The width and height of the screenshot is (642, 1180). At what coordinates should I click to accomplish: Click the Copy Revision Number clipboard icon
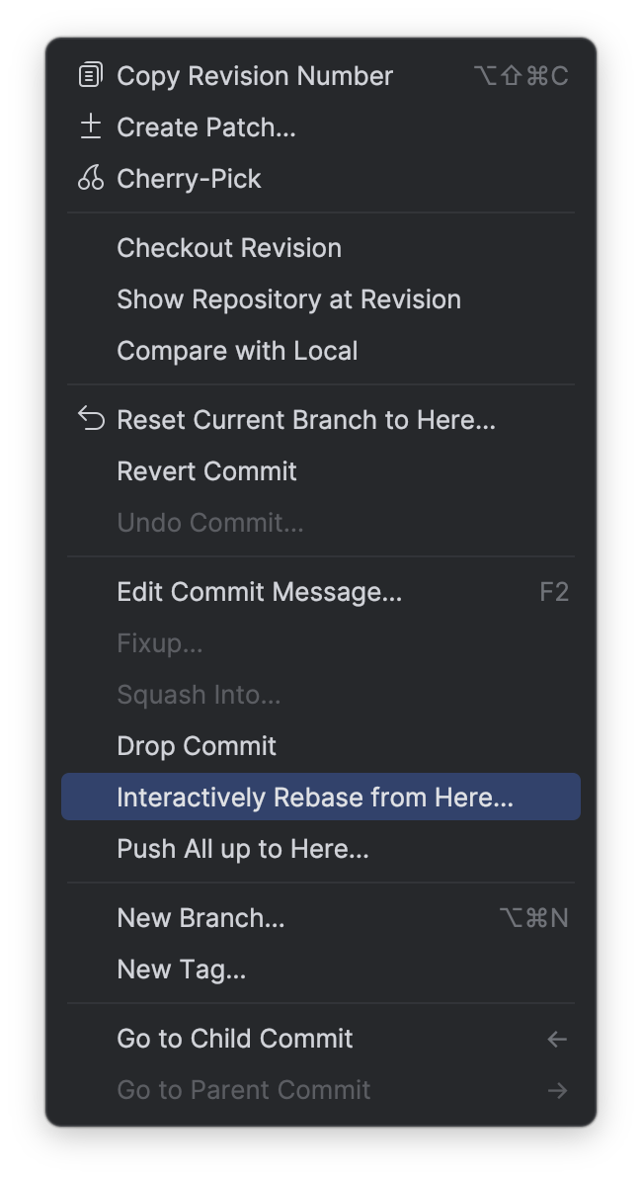(91, 75)
